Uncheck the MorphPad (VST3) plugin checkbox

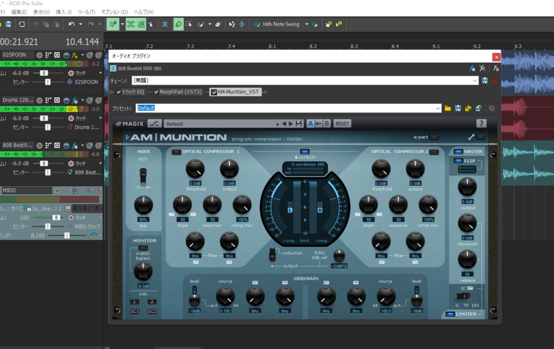tap(156, 92)
